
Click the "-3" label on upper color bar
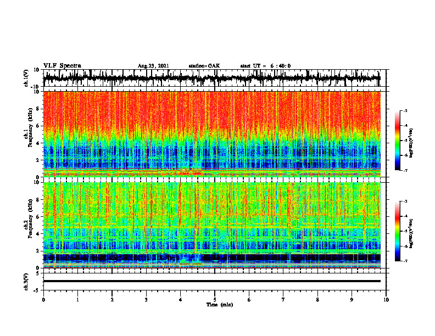click(x=405, y=110)
